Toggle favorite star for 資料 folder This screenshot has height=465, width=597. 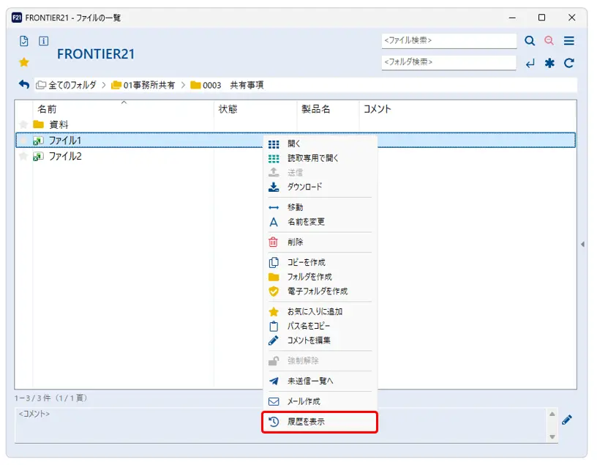pos(23,124)
